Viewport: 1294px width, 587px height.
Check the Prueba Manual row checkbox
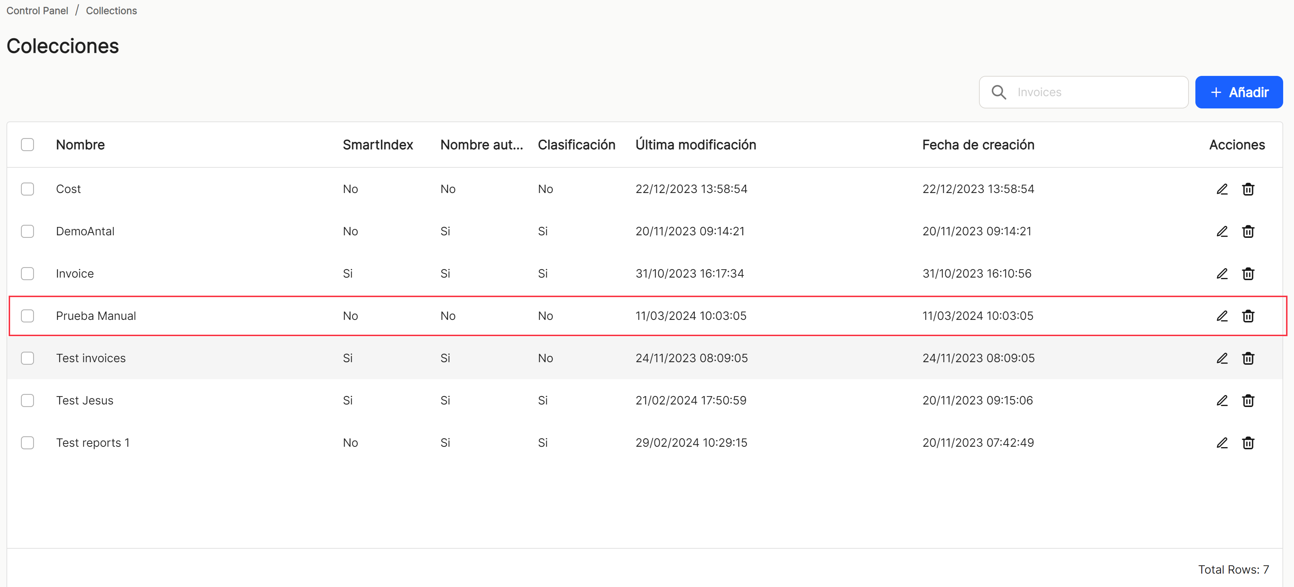[27, 316]
